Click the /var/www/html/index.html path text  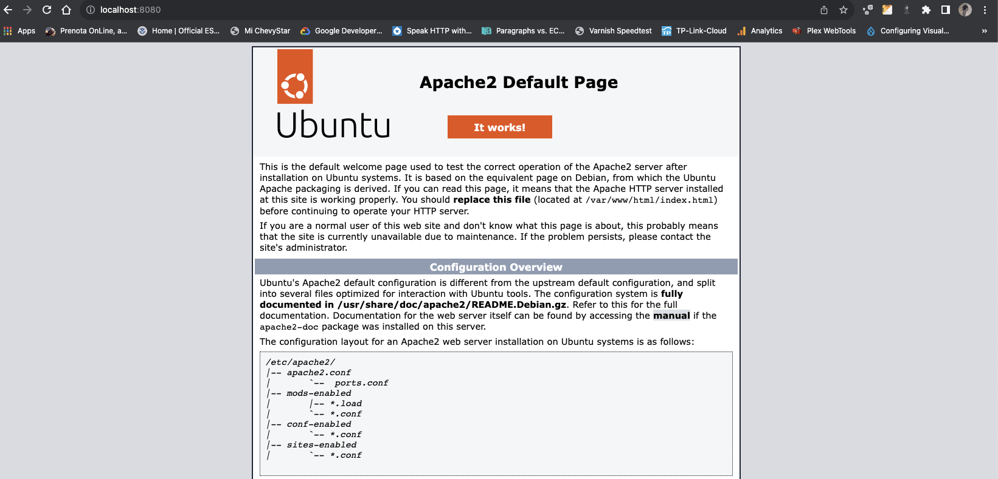650,200
